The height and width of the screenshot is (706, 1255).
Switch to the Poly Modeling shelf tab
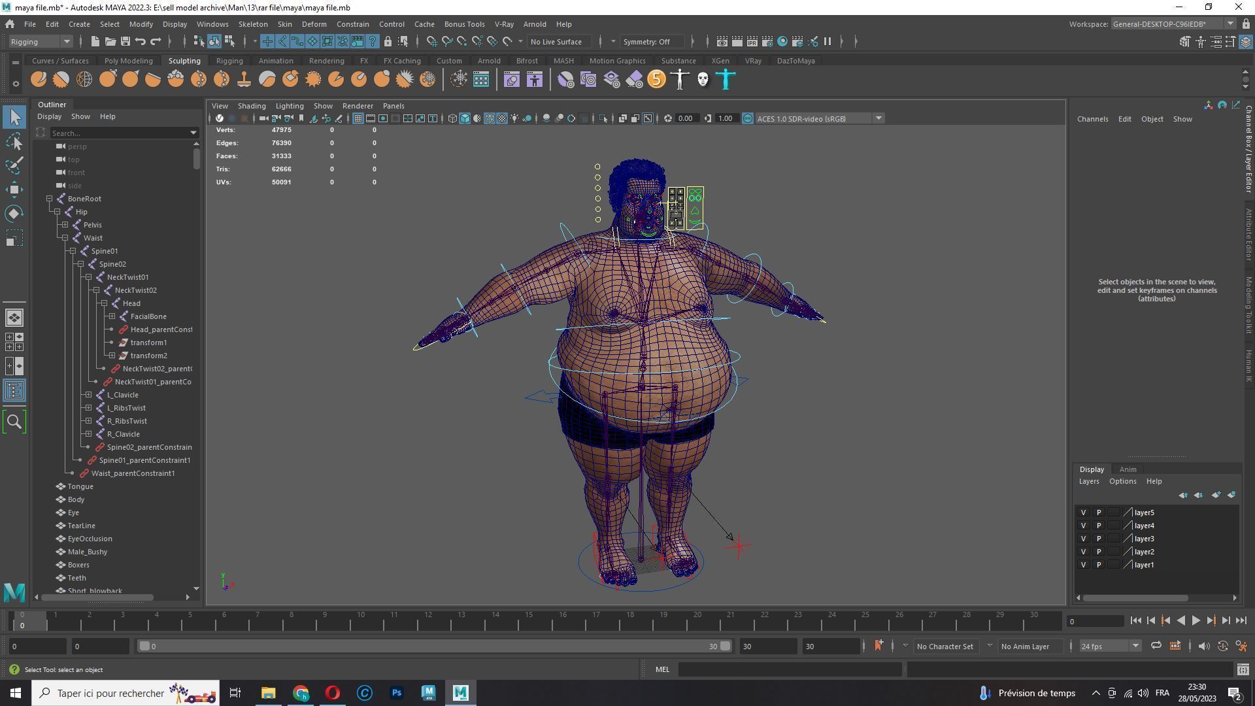tap(128, 61)
